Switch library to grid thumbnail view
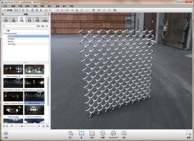Image resolution: width=194 pixels, height=141 pixels. [7, 126]
